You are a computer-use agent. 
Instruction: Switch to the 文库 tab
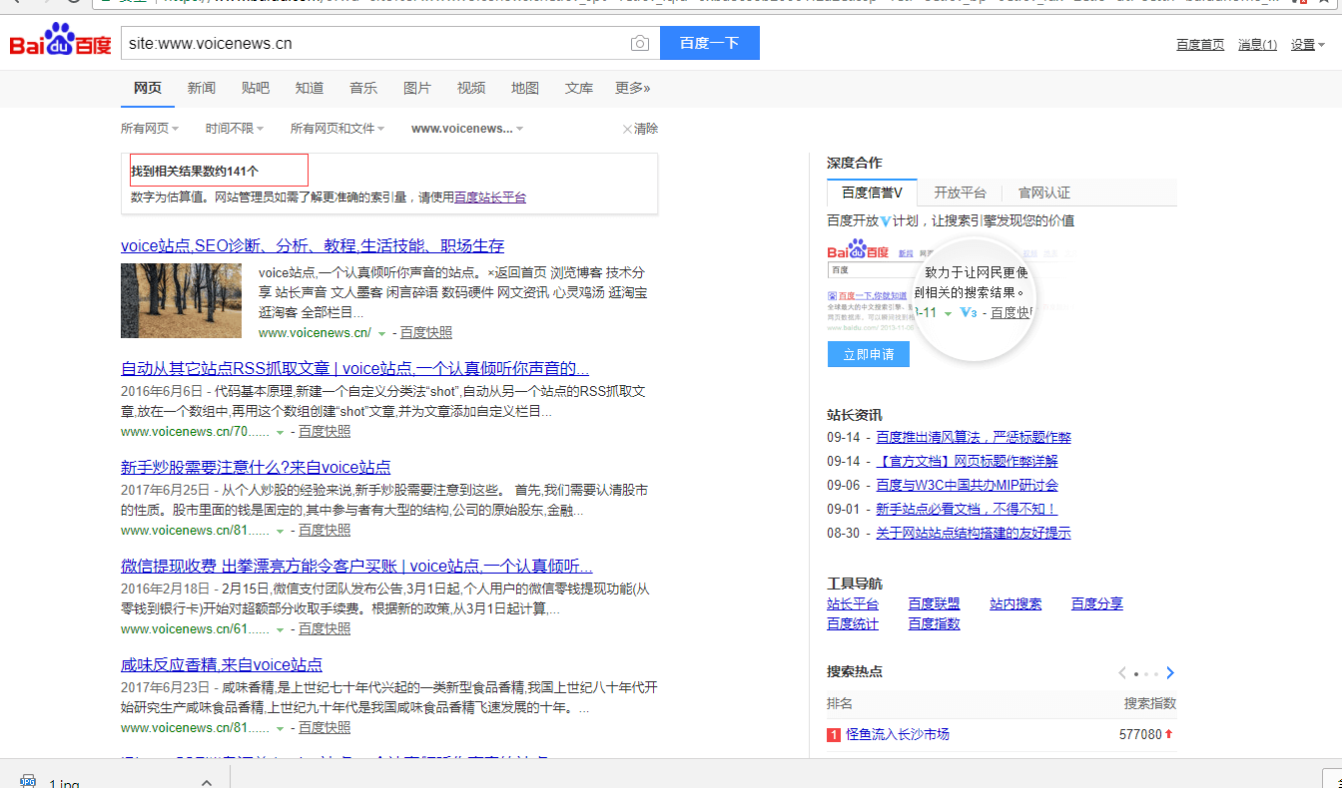[x=579, y=88]
